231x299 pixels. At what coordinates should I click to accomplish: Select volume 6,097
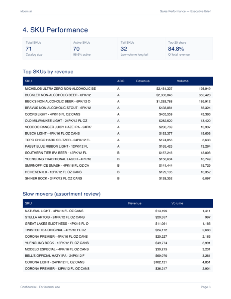pos(206,179)
